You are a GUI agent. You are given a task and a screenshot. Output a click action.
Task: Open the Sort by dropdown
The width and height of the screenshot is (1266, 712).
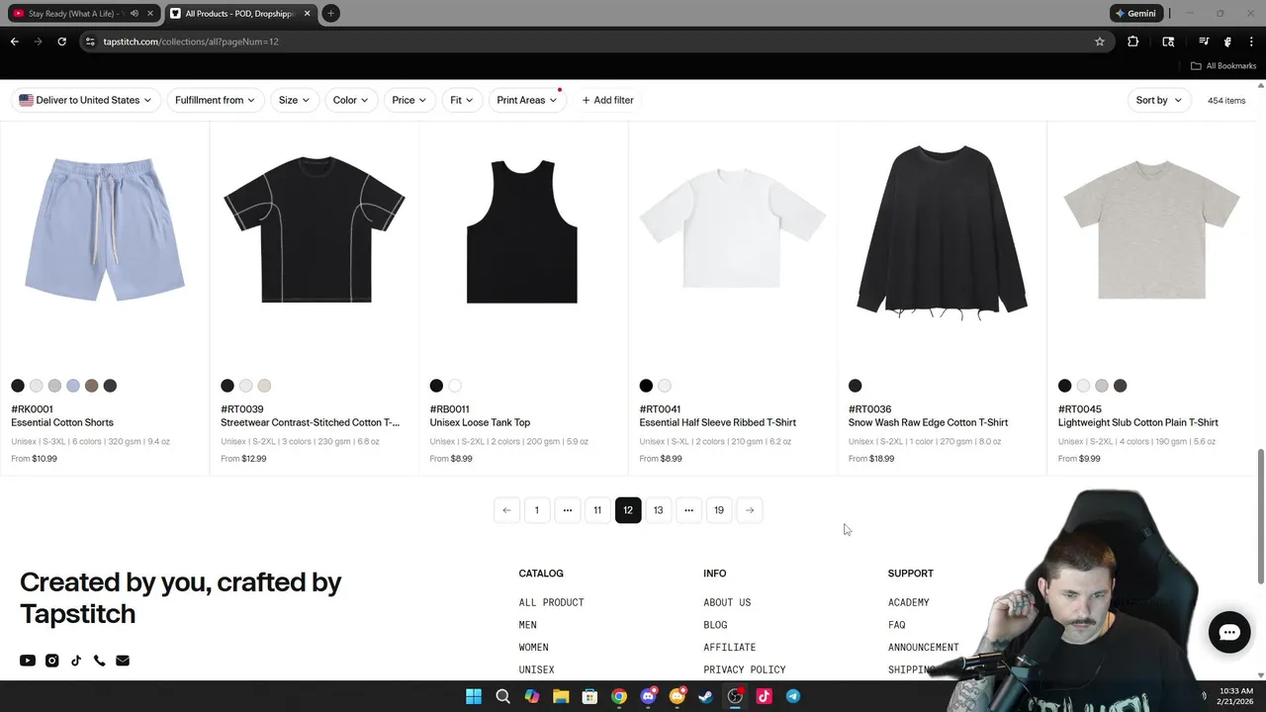(x=1158, y=100)
